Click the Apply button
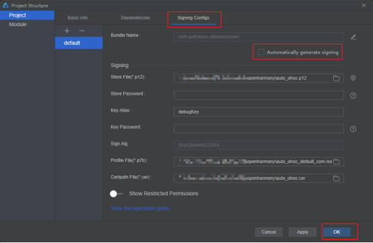373x243 pixels. pyautogui.click(x=302, y=232)
